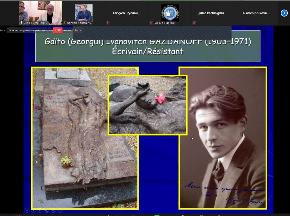Click the julie.kach@gma participant name
The height and width of the screenshot is (216, 290).
pyautogui.click(x=213, y=13)
